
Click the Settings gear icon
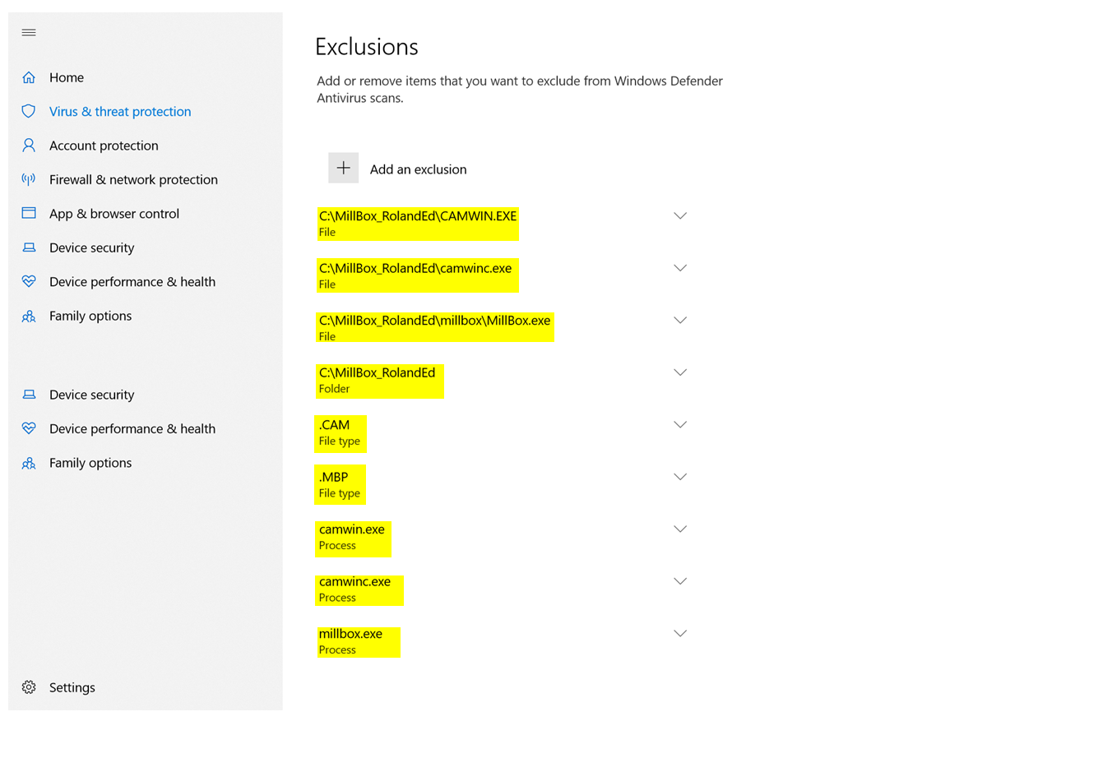pyautogui.click(x=29, y=687)
